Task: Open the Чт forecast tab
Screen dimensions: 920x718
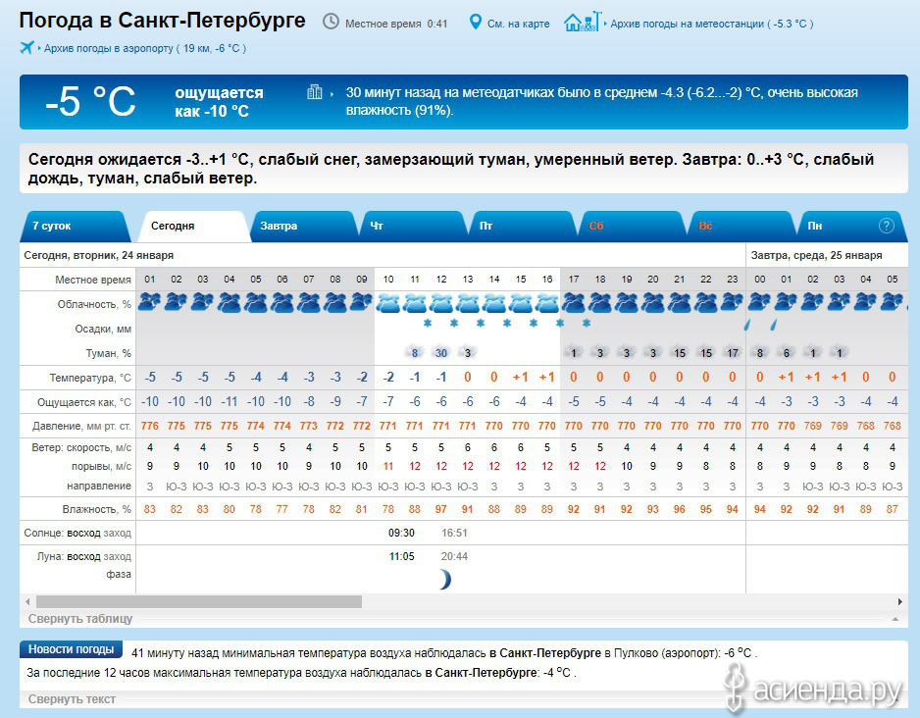Action: coord(414,227)
